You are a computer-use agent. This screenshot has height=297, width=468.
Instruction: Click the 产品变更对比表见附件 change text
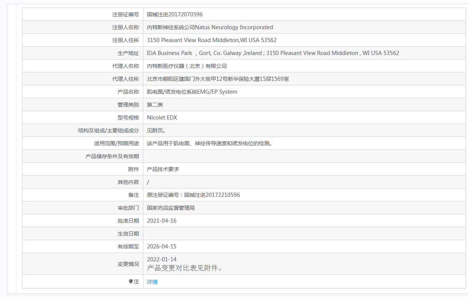point(184,268)
